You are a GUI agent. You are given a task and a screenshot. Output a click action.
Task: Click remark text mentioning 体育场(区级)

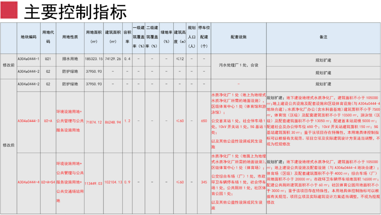coord(323,182)
